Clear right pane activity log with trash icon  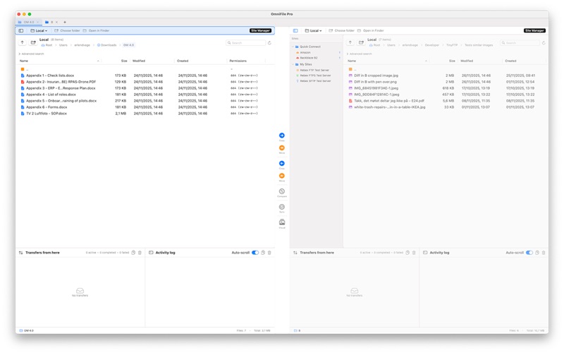tap(544, 253)
